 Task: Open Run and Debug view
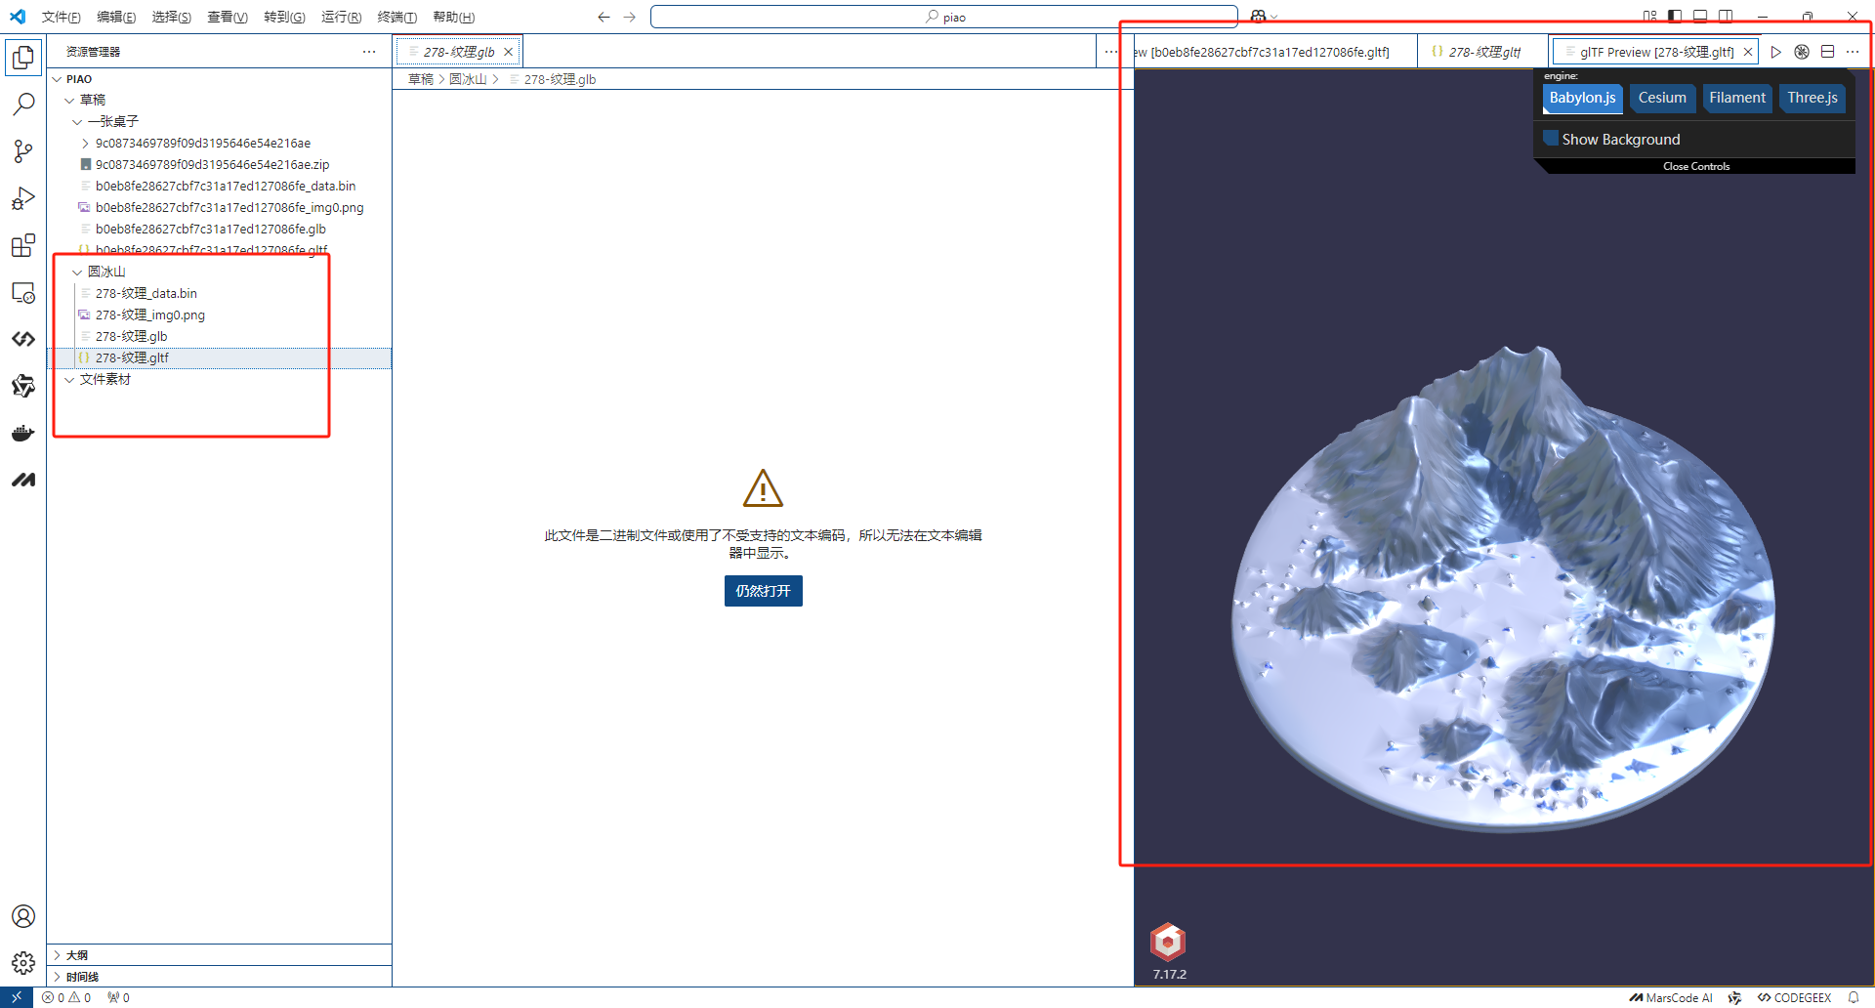click(x=23, y=198)
